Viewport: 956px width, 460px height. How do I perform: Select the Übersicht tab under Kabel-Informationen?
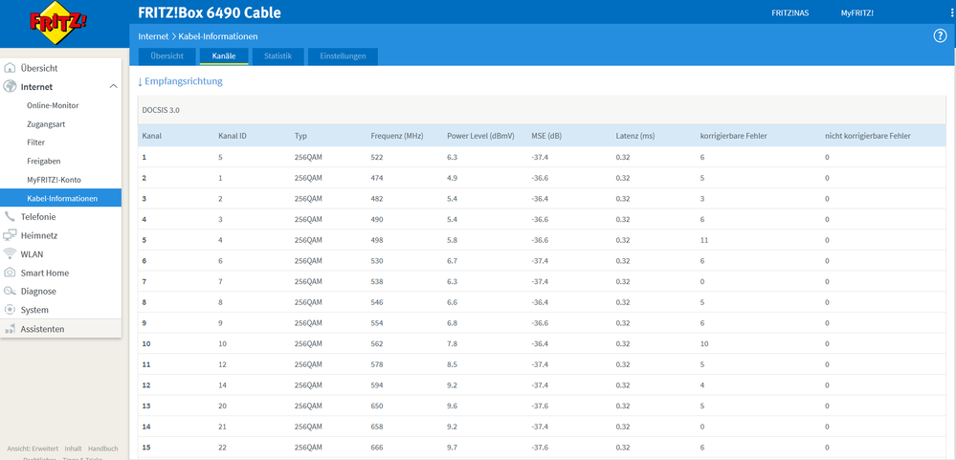[167, 56]
